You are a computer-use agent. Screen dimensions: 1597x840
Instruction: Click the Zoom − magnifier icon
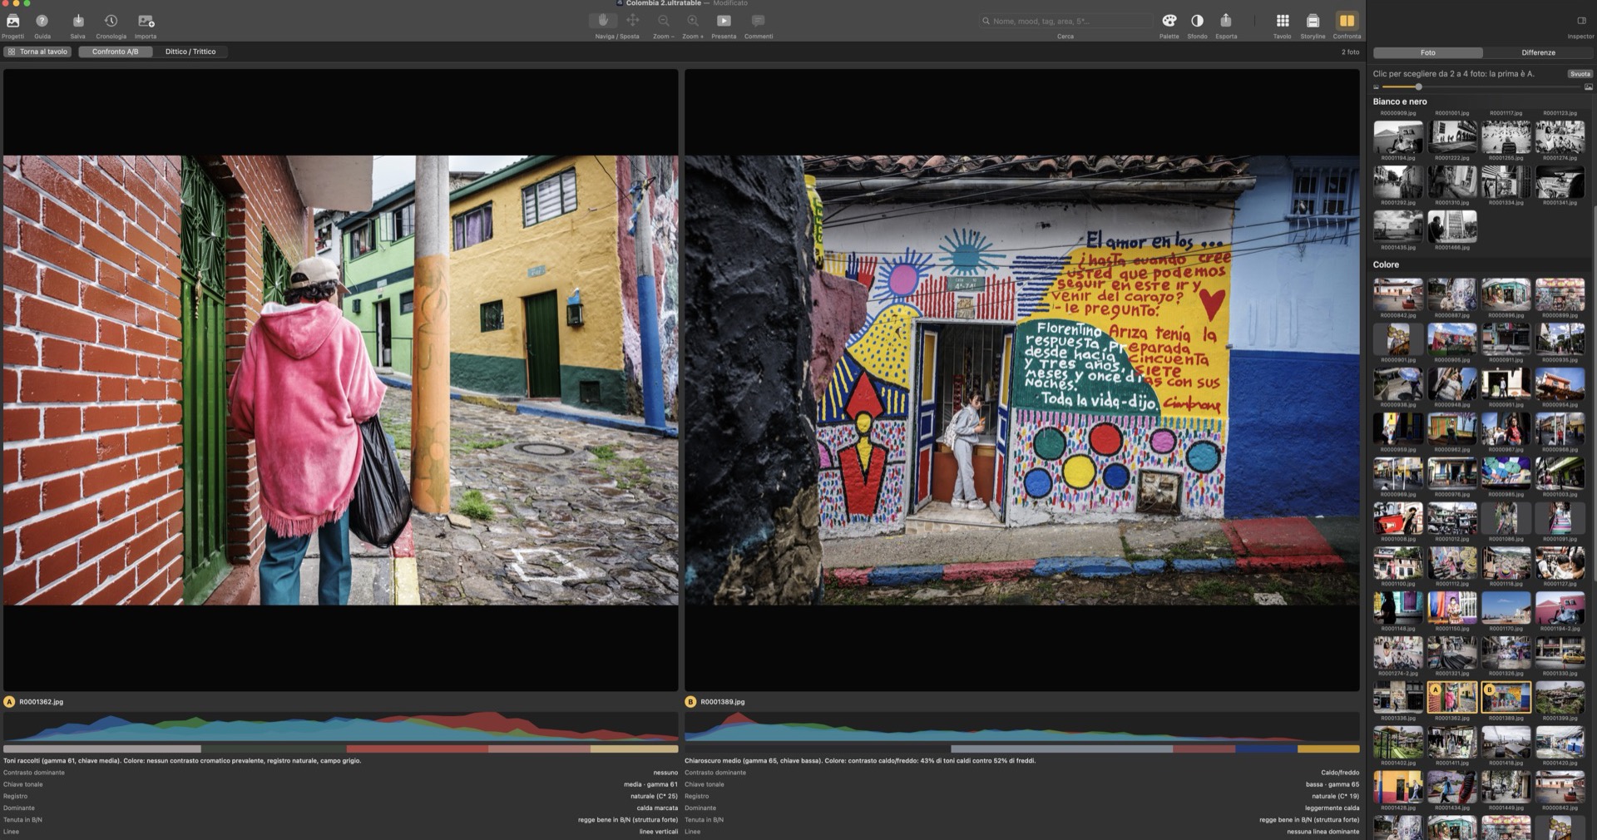point(664,21)
